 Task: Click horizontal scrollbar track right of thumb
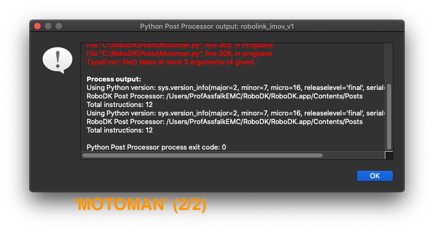[353, 155]
